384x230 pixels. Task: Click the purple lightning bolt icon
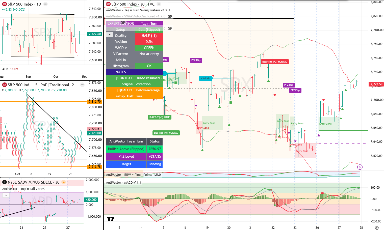point(360,167)
